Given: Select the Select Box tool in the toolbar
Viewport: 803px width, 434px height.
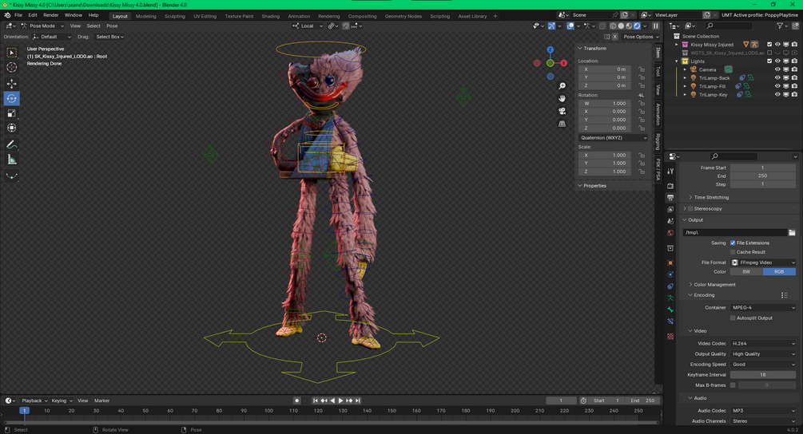Looking at the screenshot, I should (11, 53).
